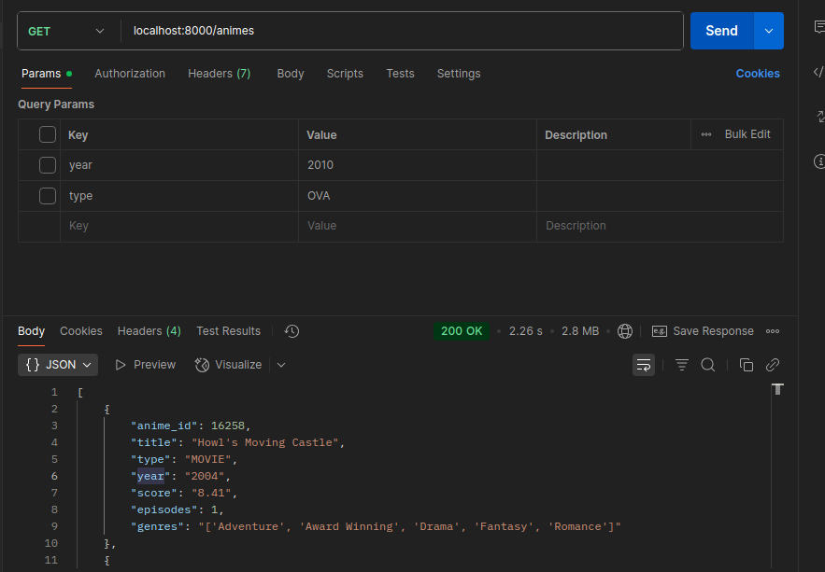
Task: Open the request Settings tab
Action: pyautogui.click(x=459, y=74)
